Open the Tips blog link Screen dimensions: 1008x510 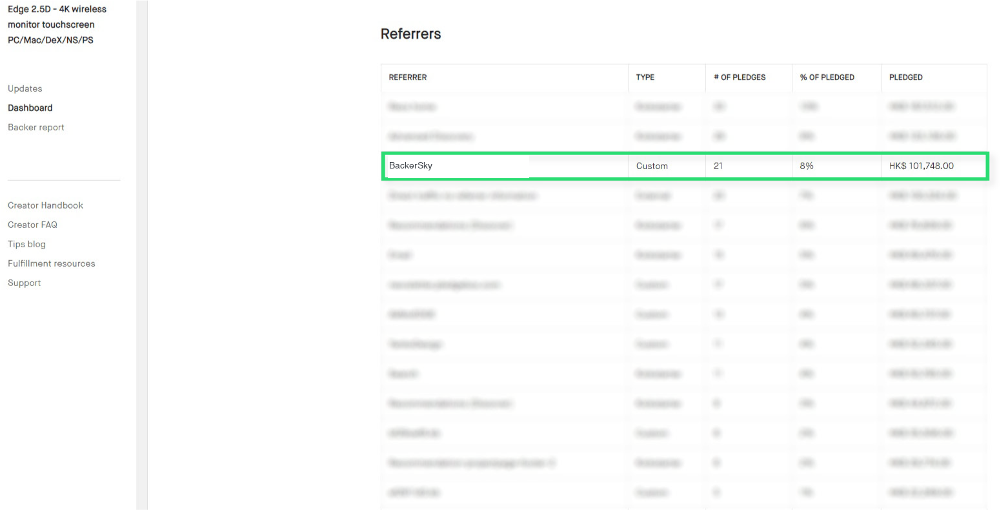tap(26, 244)
